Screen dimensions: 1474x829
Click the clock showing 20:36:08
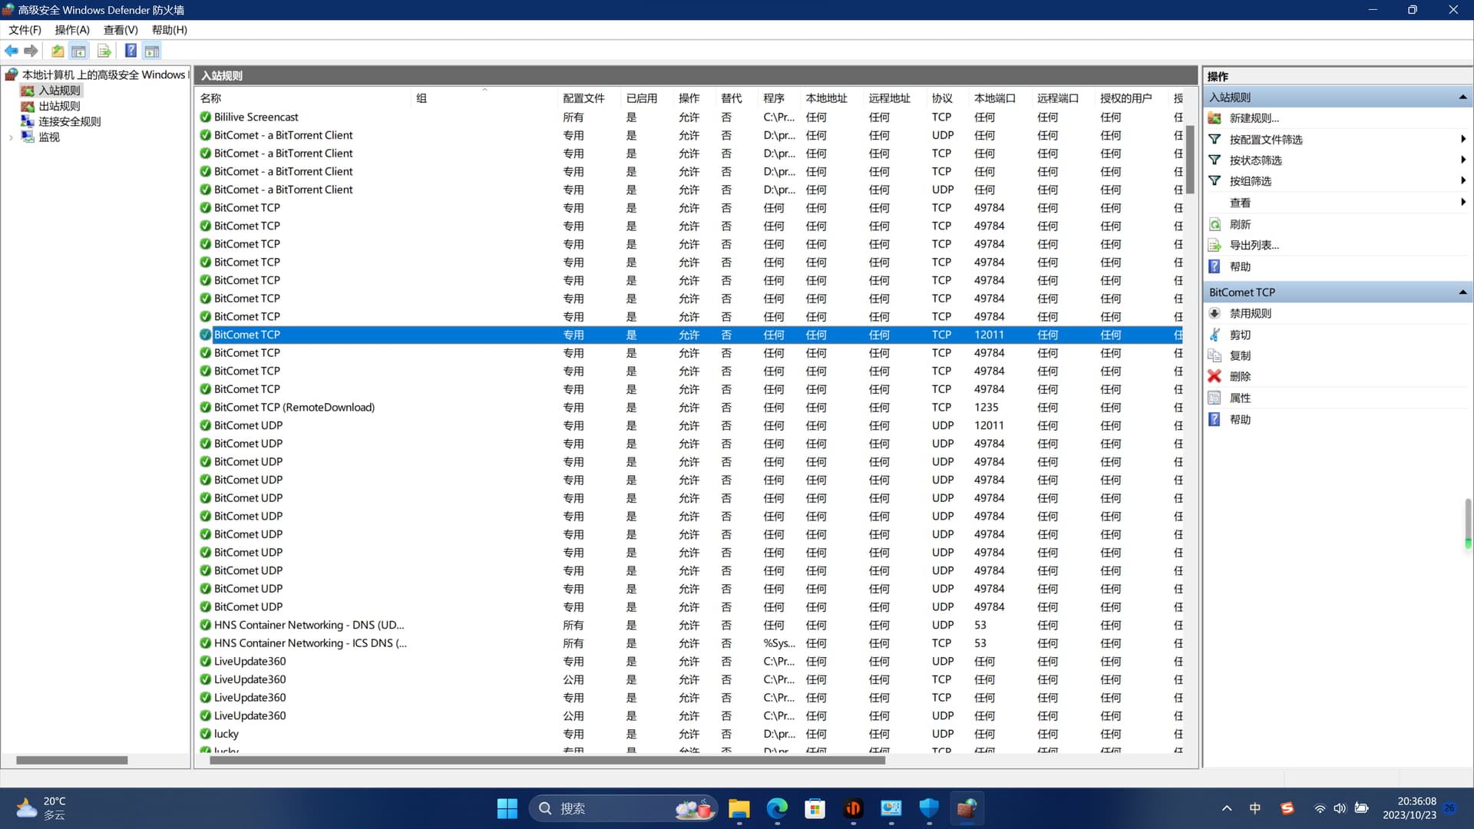pos(1416,801)
